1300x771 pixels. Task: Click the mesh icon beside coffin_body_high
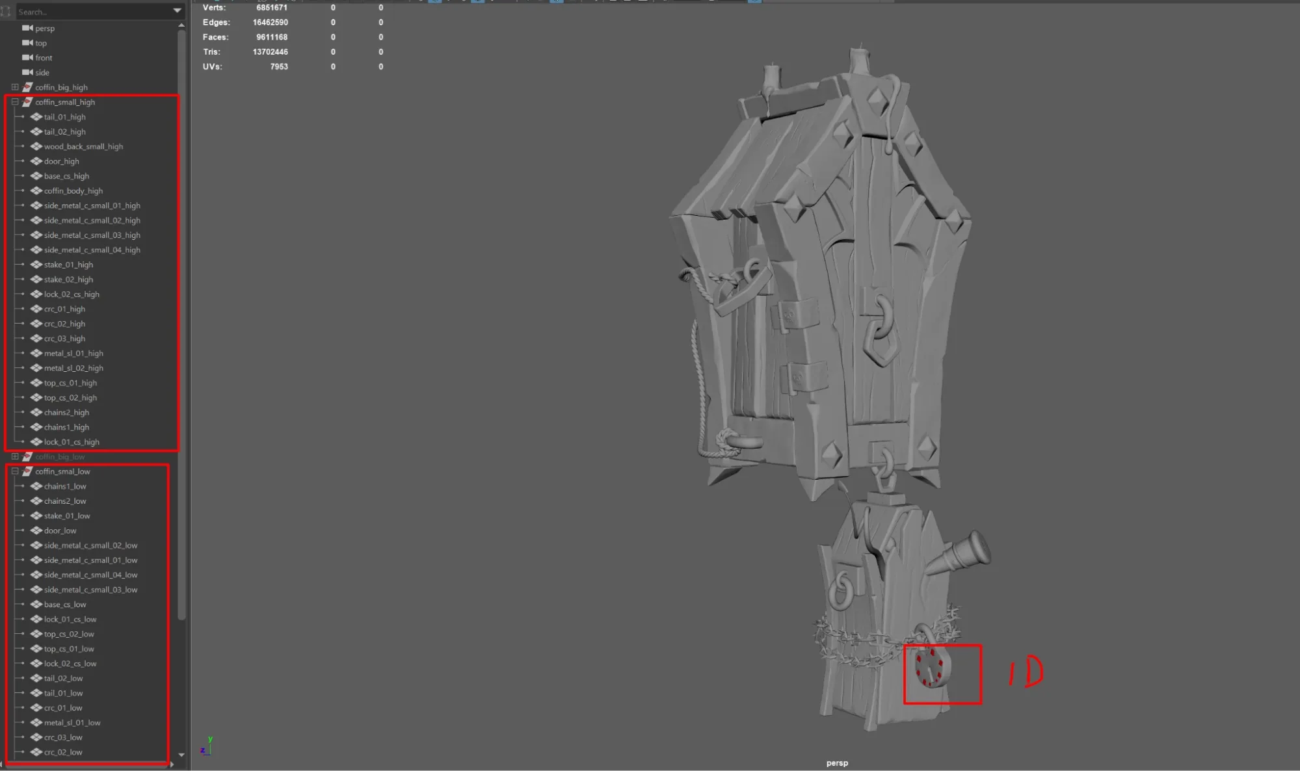pyautogui.click(x=36, y=190)
